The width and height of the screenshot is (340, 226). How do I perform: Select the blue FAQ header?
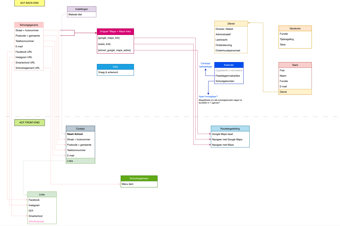click(115, 67)
